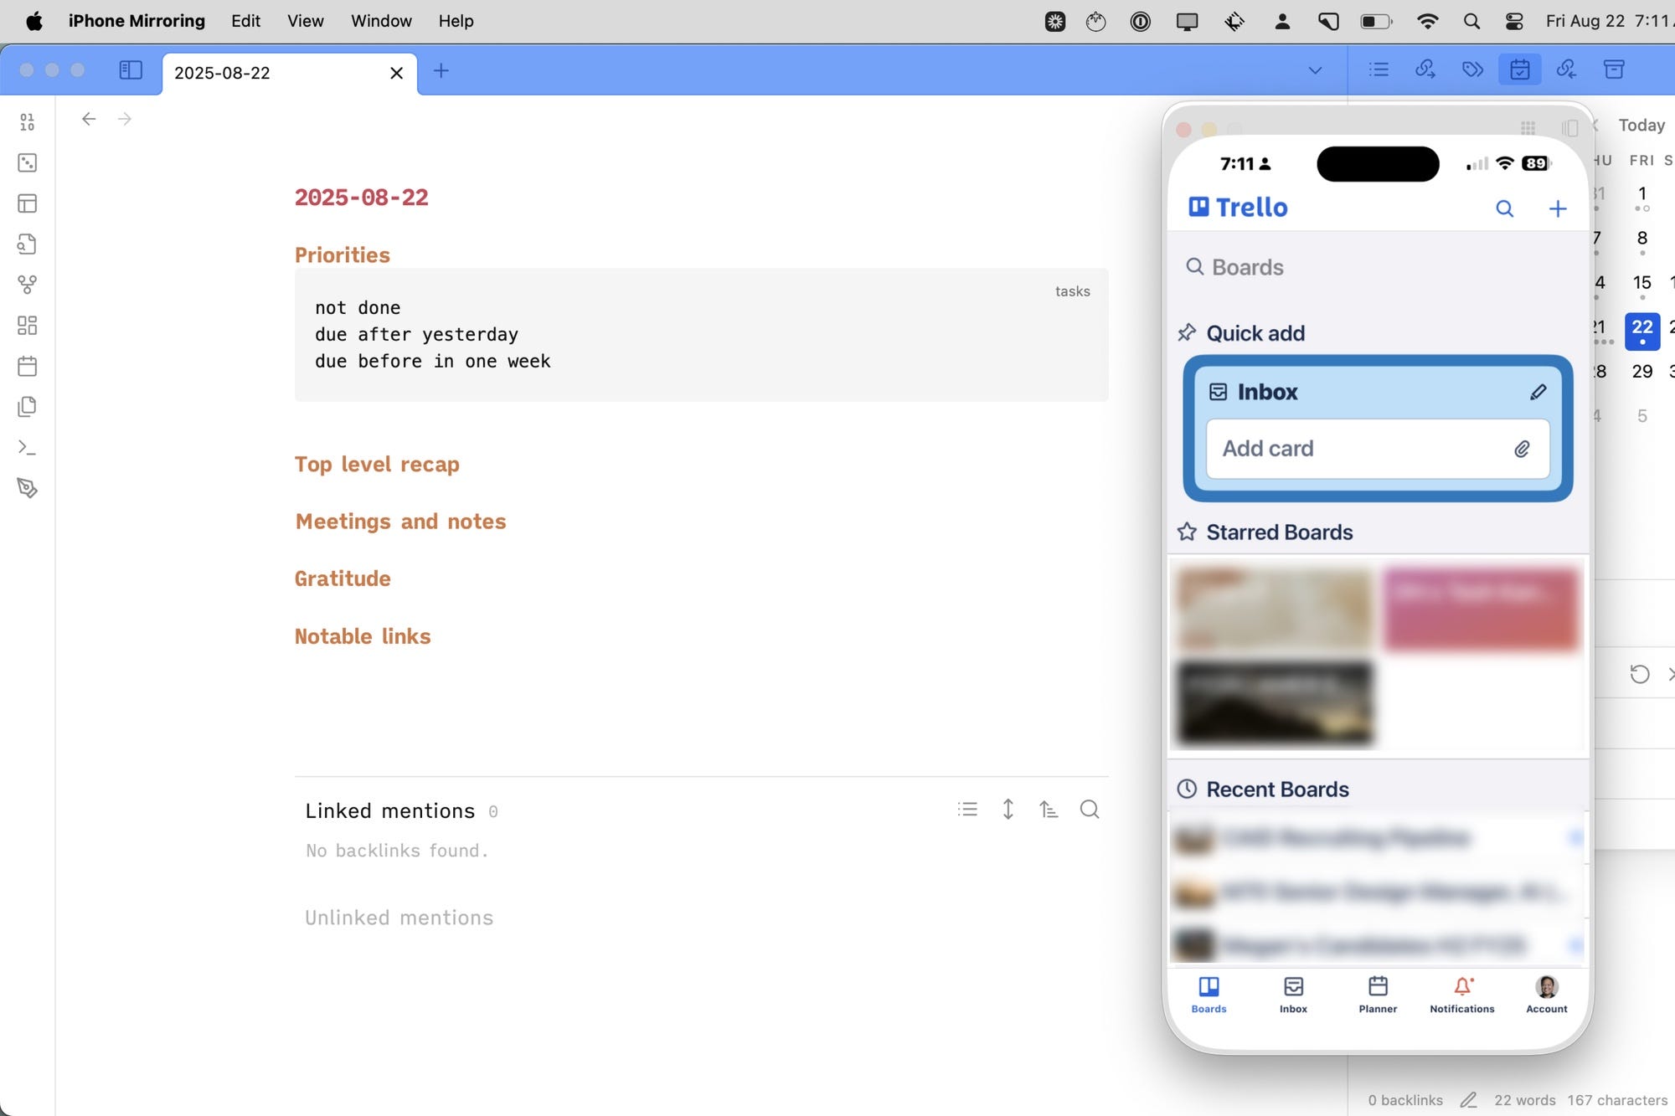Click the Today button in calendar
This screenshot has width=1675, height=1116.
point(1641,125)
